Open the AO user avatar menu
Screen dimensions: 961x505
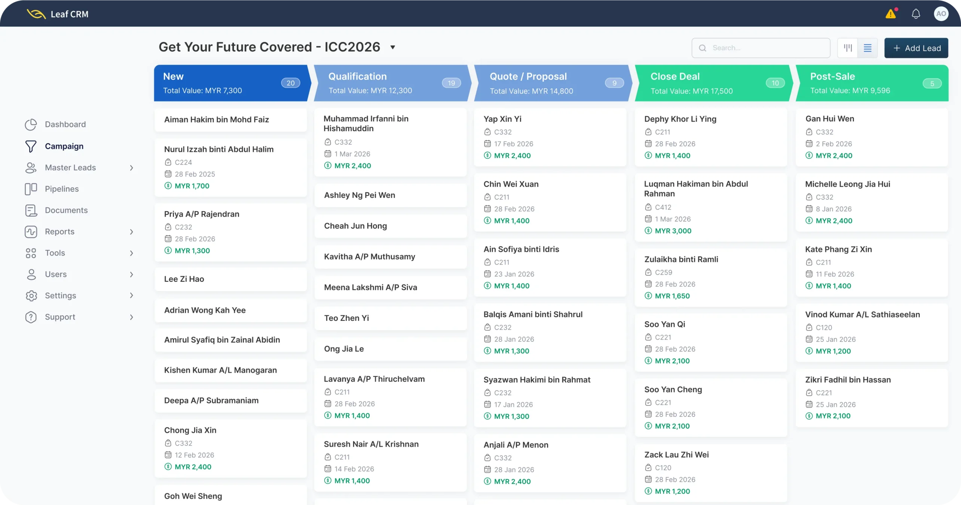coord(941,14)
